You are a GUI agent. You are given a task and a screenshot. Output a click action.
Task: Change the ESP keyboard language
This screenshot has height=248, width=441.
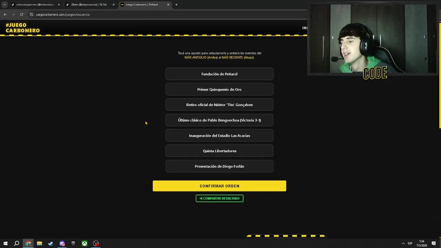click(x=410, y=244)
